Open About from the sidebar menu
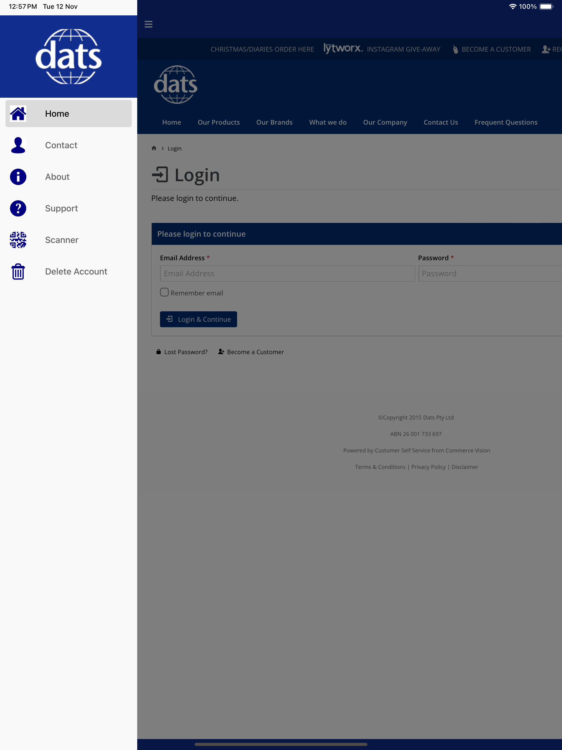 (x=69, y=177)
